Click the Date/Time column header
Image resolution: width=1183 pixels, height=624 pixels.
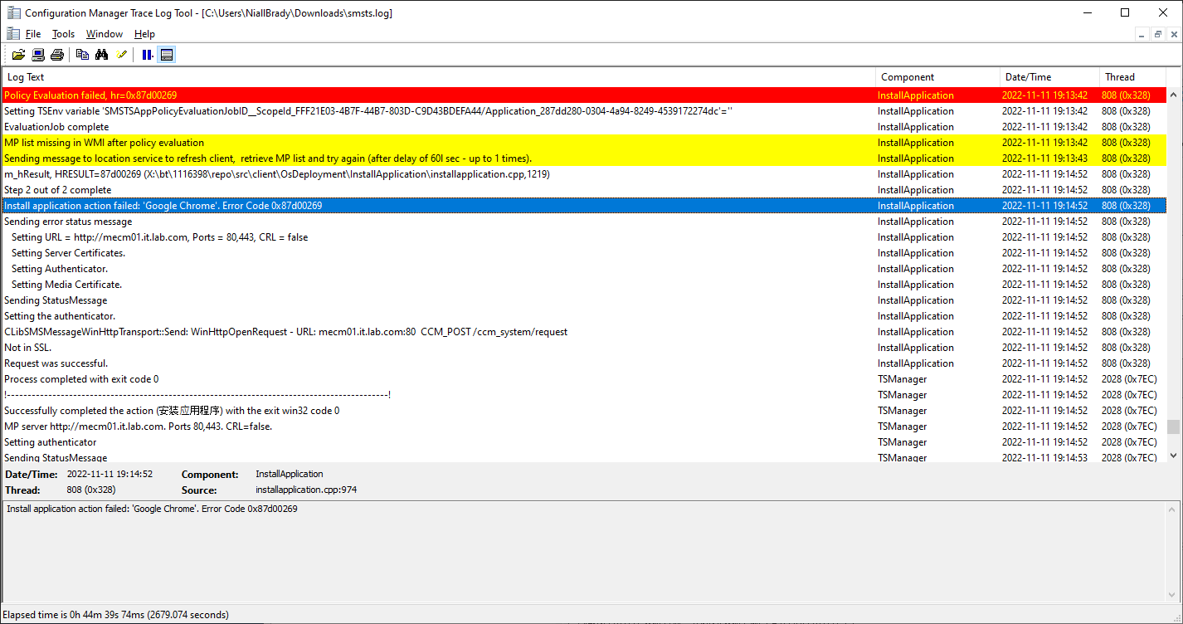coord(1049,77)
